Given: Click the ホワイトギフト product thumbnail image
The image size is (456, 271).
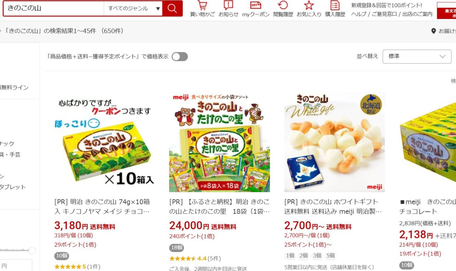Looking at the screenshot, I should click(x=335, y=142).
